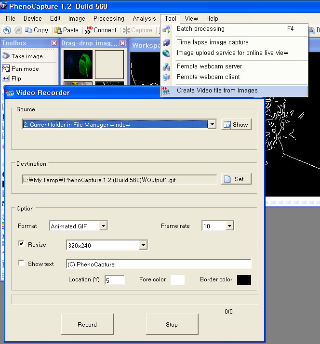
Task: Expand the Frame rate dropdown
Action: tap(229, 226)
